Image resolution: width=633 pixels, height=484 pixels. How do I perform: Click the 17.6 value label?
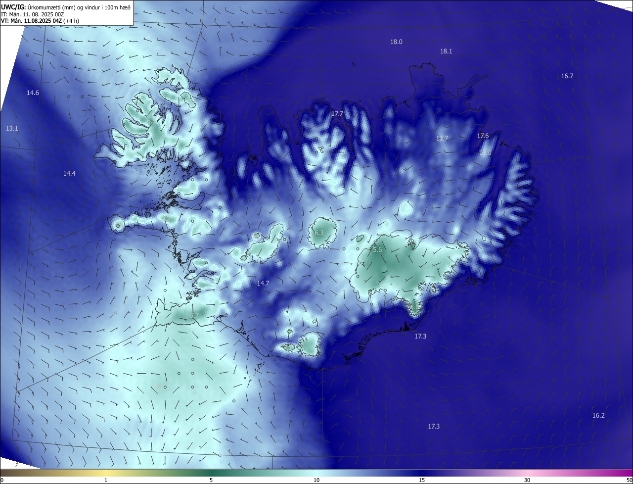(483, 136)
